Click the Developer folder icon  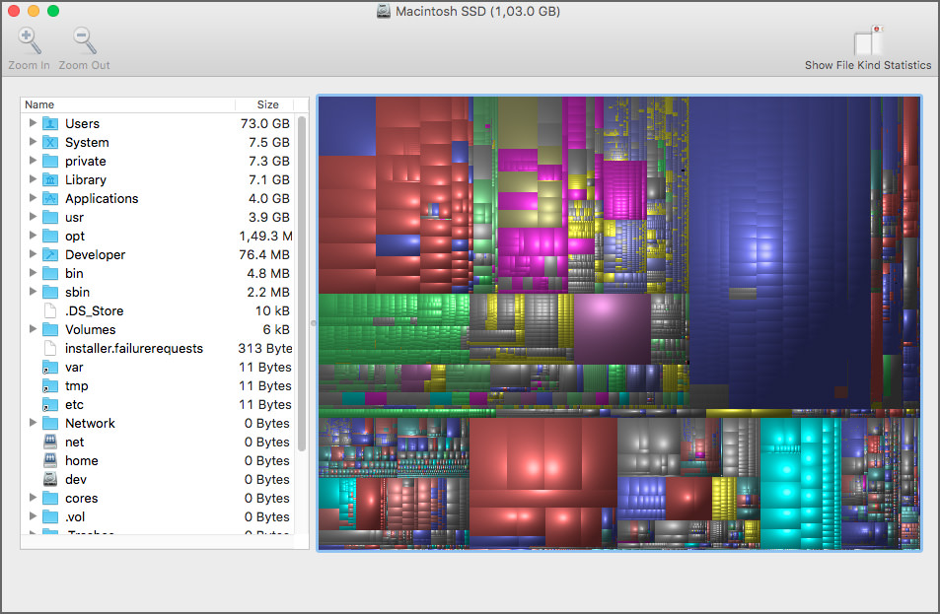51,254
